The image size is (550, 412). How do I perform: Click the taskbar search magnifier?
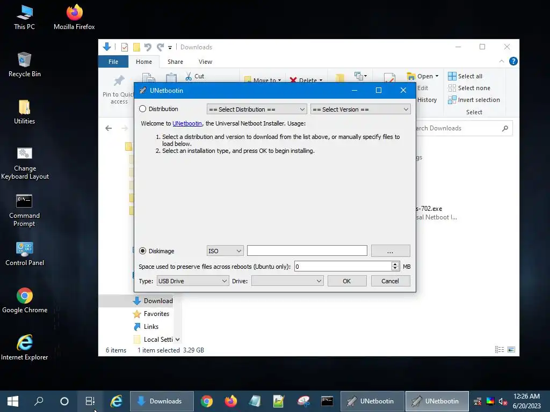click(39, 401)
